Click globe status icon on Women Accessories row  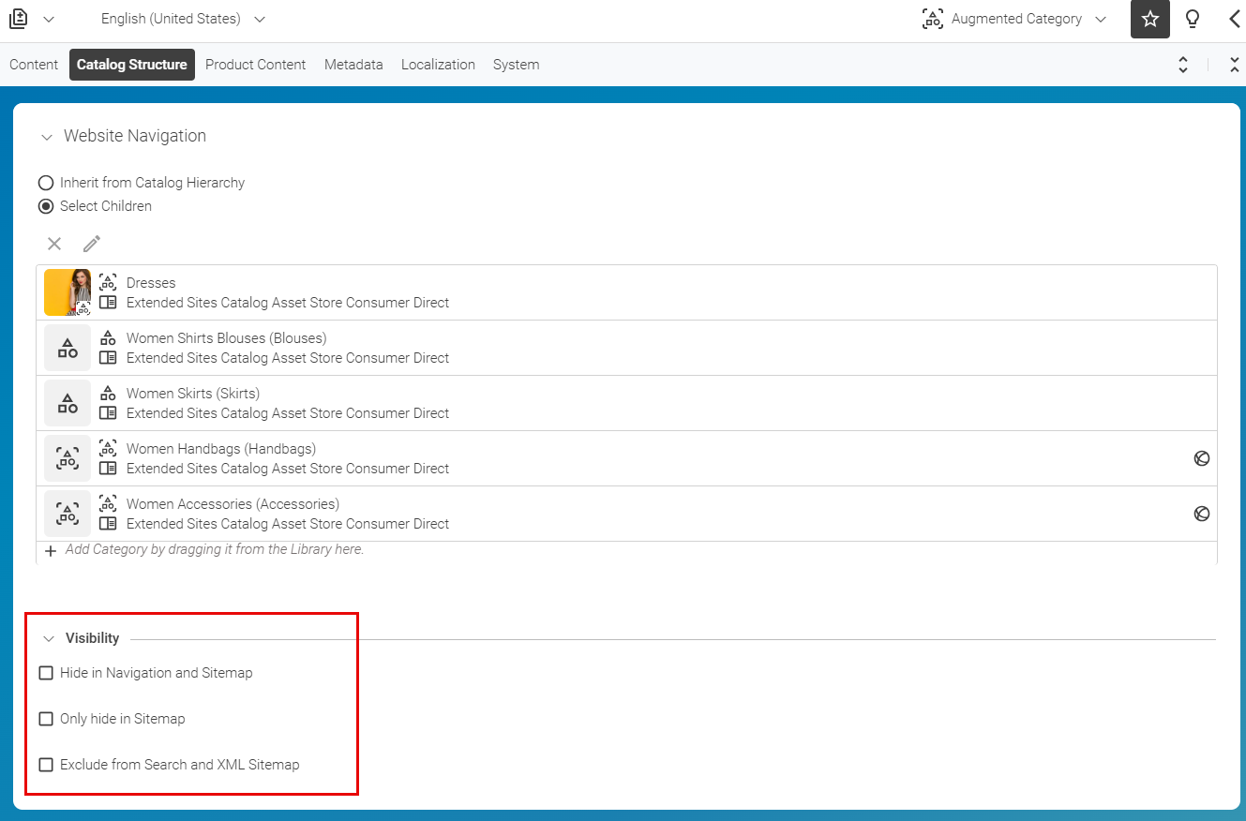1201,514
